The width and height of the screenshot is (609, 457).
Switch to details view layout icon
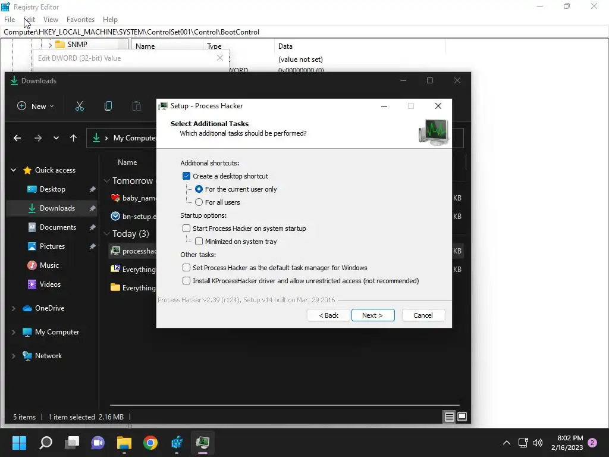coord(450,417)
